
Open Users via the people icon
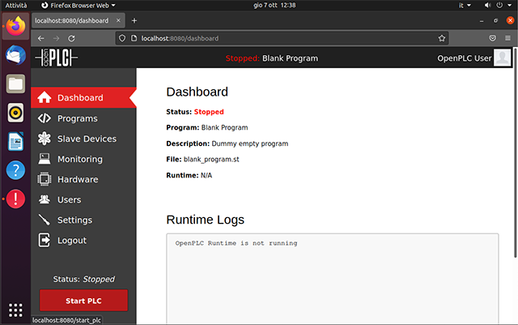pyautogui.click(x=45, y=199)
